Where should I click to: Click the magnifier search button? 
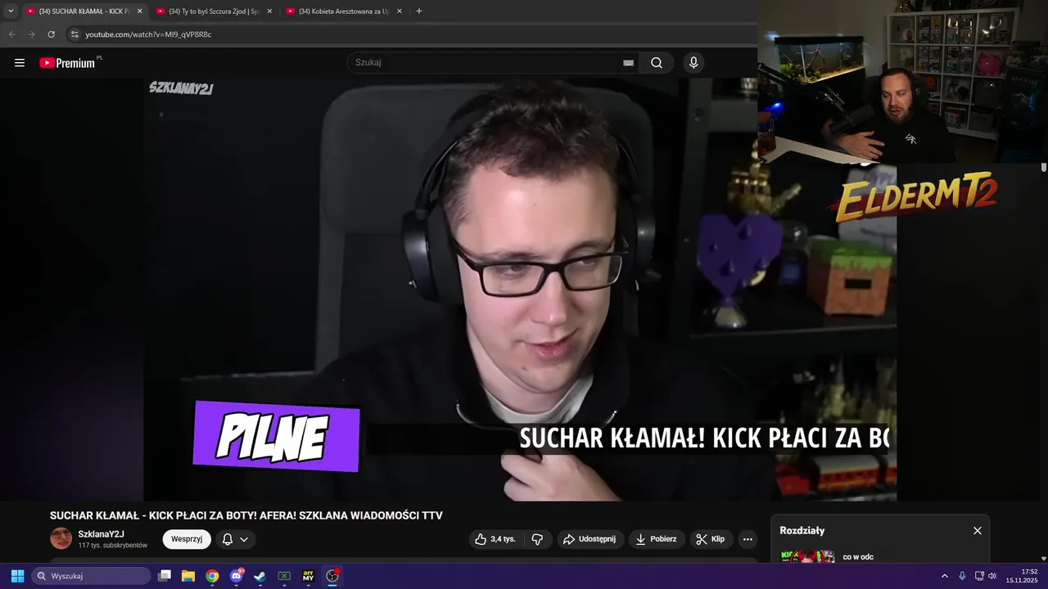coord(657,63)
